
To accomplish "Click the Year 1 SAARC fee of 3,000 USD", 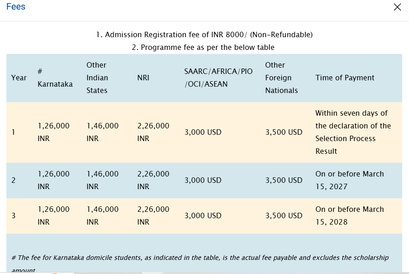I will pyautogui.click(x=203, y=132).
